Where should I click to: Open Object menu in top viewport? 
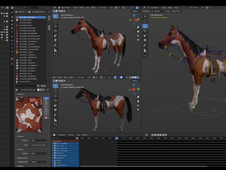pyautogui.click(x=93, y=8)
